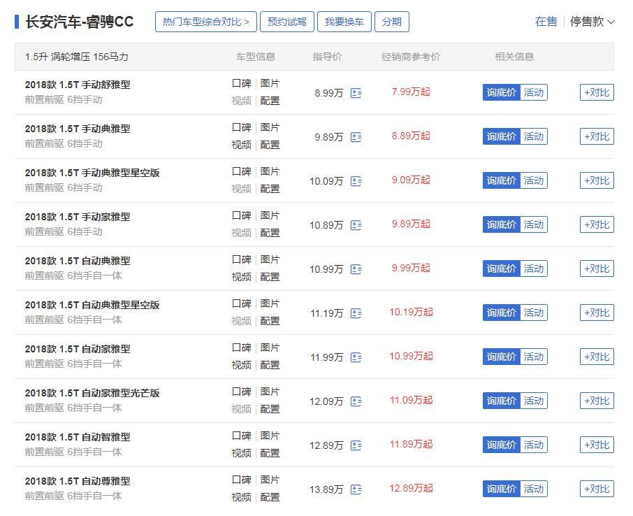This screenshot has width=633, height=516.
Task: Click 询底价 for 自动典雅型星空版
Action: 502,313
